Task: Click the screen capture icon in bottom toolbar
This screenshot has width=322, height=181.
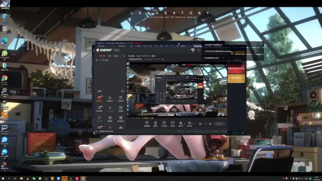Action: [147, 123]
